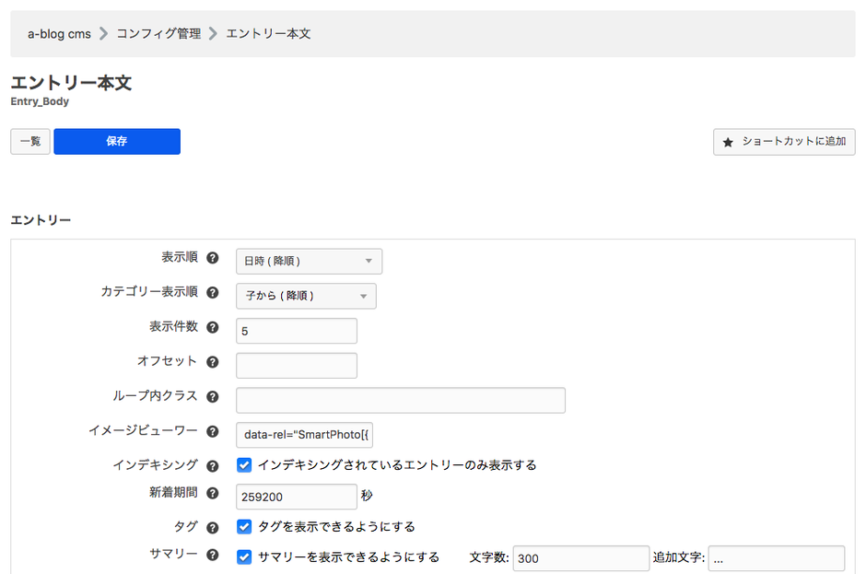Show help for オフセット field
Image resolution: width=866 pixels, height=574 pixels.
[x=213, y=363]
